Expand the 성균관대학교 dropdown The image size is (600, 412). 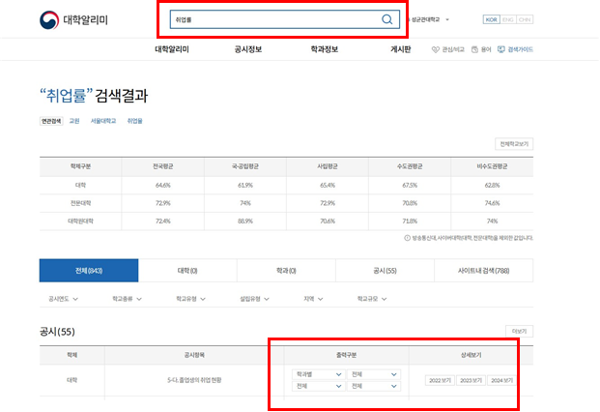point(460,19)
